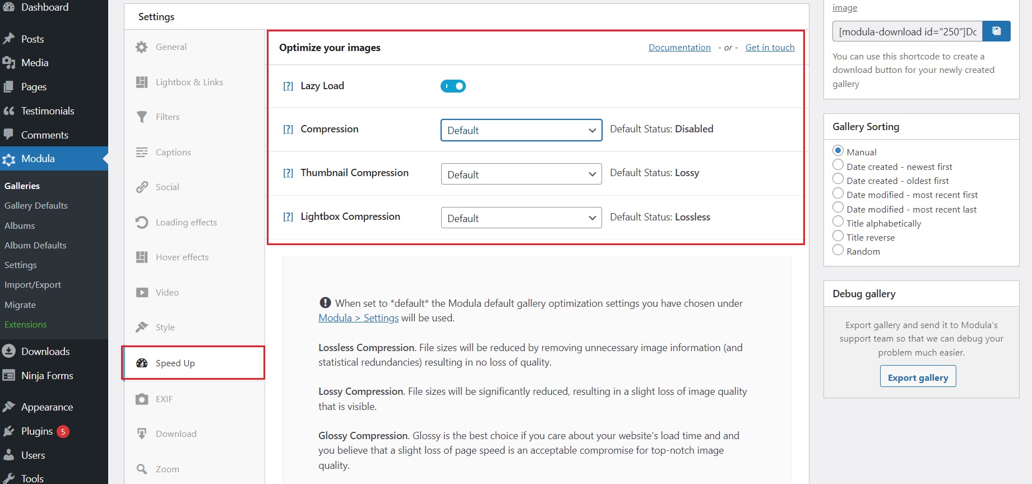Open the Lightbox Compression dropdown
1032x484 pixels.
coord(521,218)
